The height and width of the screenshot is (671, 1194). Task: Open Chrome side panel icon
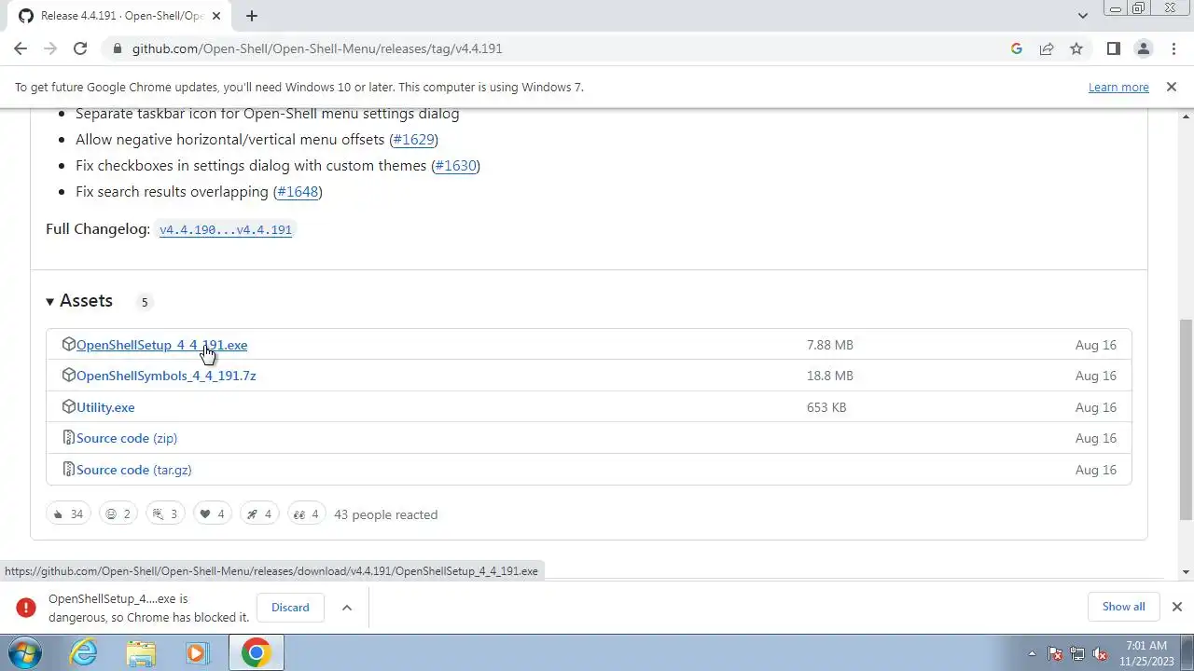pyautogui.click(x=1113, y=48)
